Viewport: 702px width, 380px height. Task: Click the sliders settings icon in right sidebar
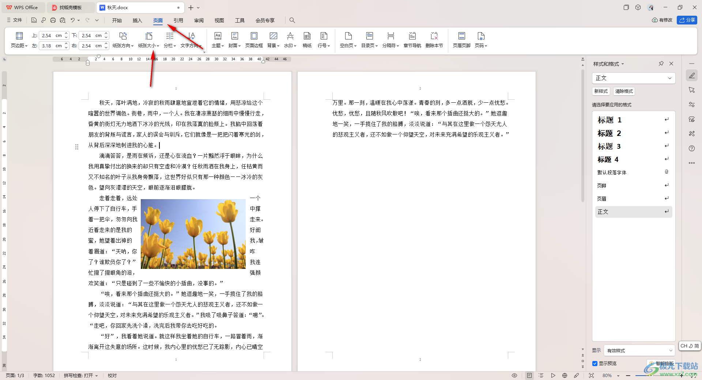692,104
